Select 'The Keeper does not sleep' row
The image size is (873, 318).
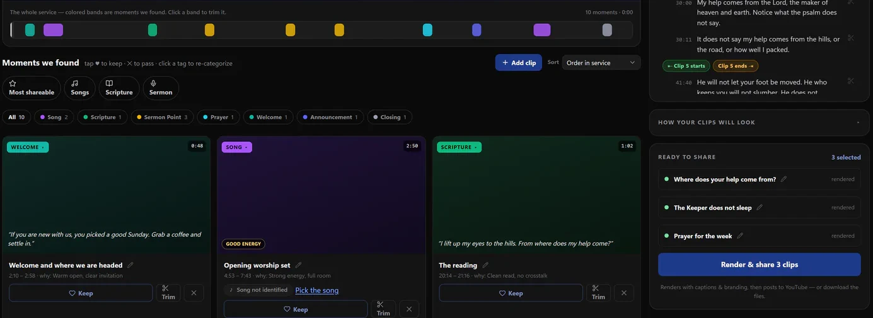(760, 208)
